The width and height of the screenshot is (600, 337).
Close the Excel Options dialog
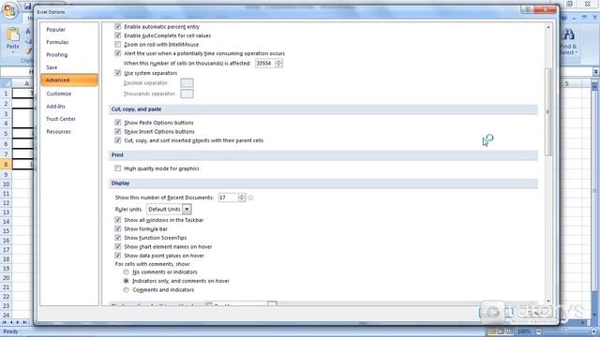(546, 9)
